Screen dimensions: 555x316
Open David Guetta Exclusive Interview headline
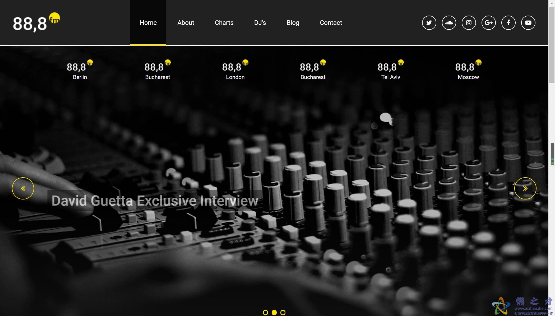tap(155, 201)
